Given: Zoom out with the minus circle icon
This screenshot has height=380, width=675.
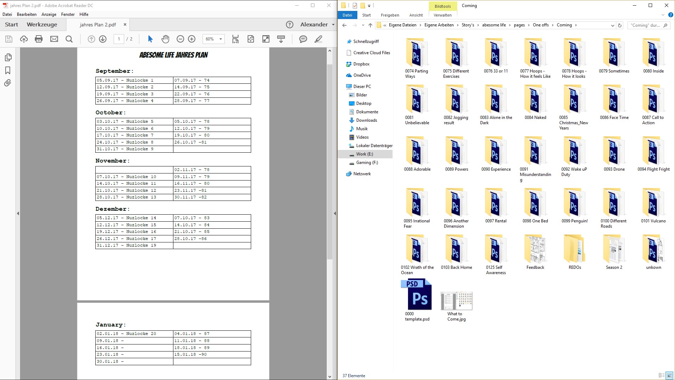Looking at the screenshot, I should click(180, 39).
